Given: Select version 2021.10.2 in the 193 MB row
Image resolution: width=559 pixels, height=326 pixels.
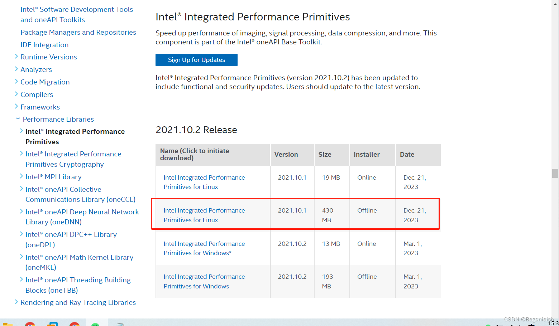Looking at the screenshot, I should (x=292, y=277).
